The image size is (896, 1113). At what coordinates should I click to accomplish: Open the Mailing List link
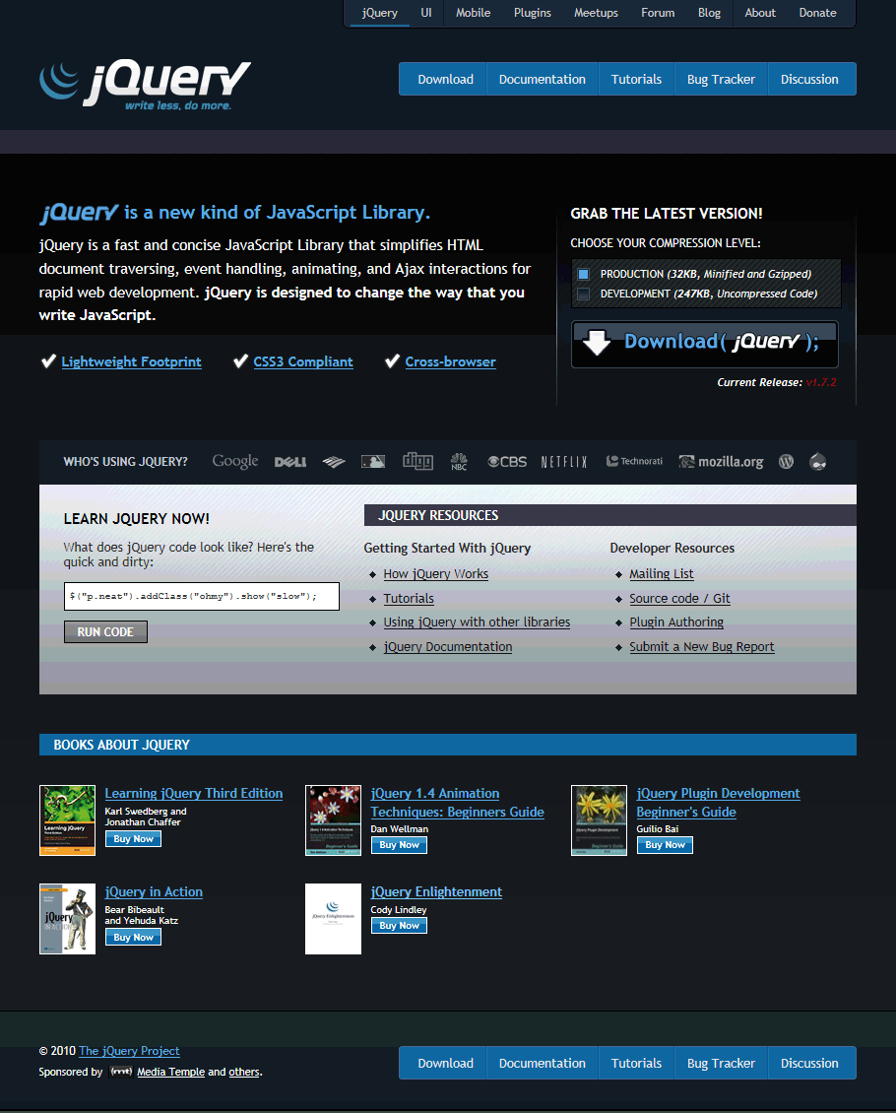(662, 573)
